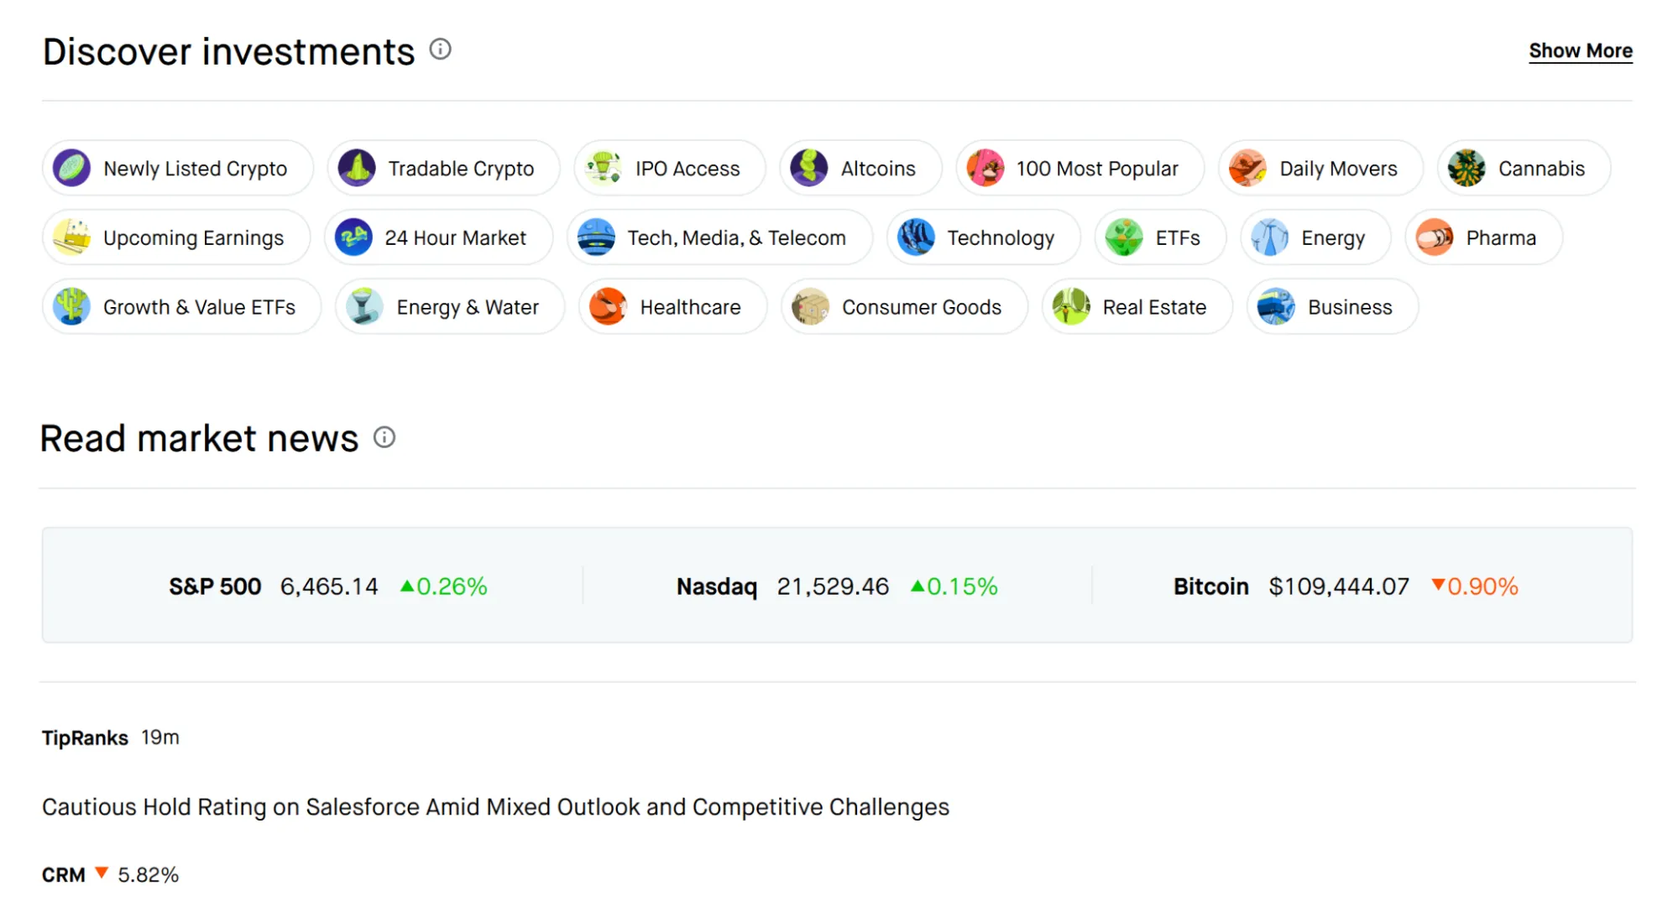The image size is (1678, 912).
Task: Click the Healthcare fox icon
Action: [x=607, y=307]
